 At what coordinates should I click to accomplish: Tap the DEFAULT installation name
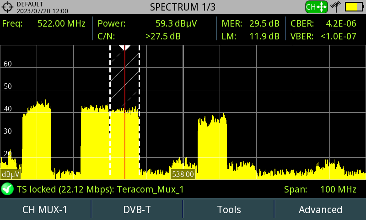[30, 4]
